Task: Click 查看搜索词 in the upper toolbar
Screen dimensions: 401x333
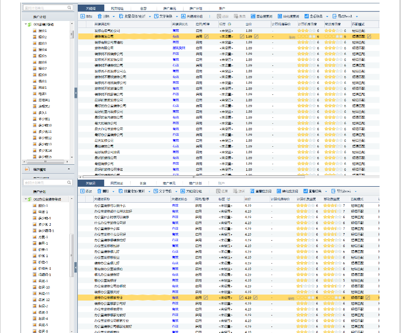Action: click(x=262, y=16)
